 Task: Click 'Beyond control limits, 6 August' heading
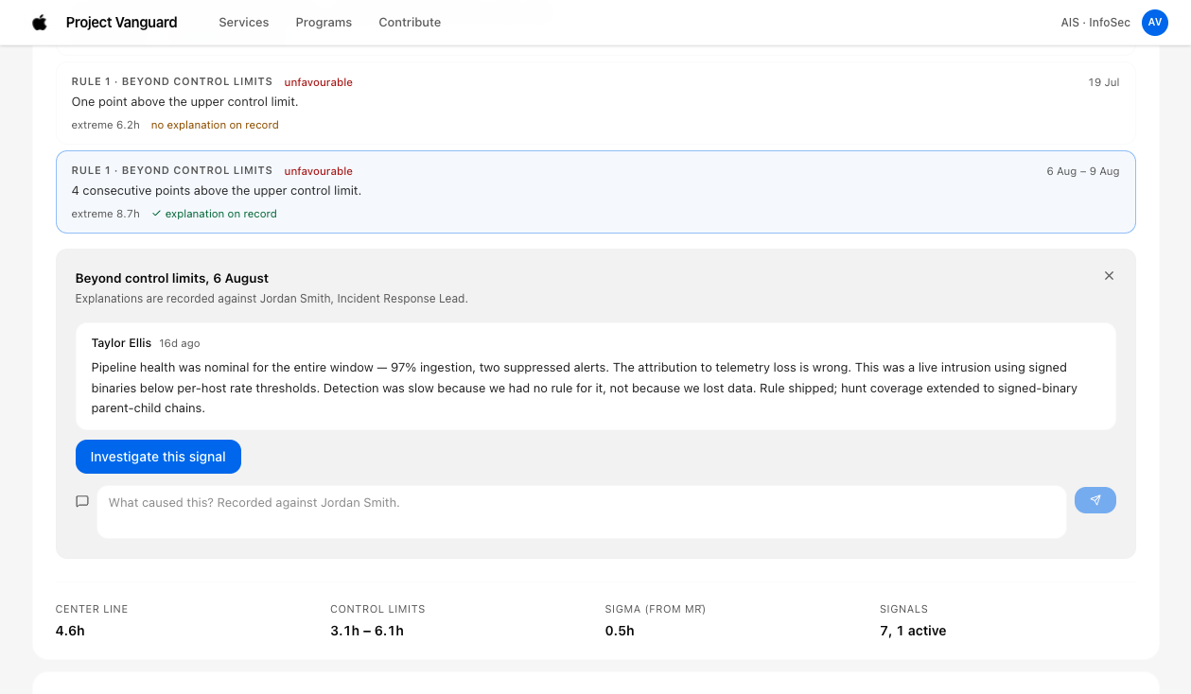pos(172,278)
